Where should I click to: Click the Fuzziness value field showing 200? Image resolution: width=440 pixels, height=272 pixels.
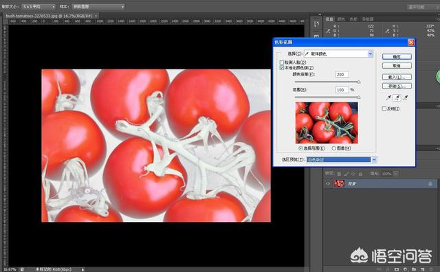click(x=342, y=74)
